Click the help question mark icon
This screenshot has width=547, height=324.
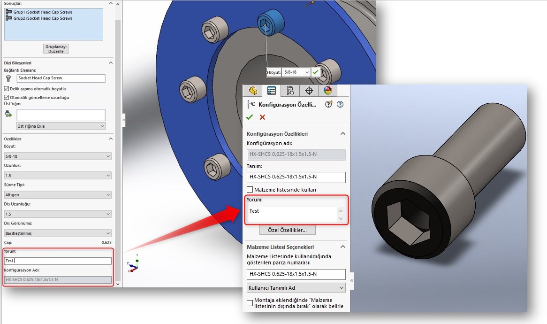pyautogui.click(x=340, y=104)
